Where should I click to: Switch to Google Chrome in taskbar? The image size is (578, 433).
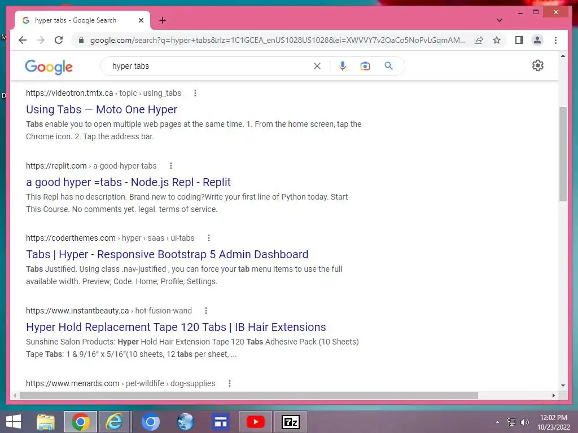80,422
